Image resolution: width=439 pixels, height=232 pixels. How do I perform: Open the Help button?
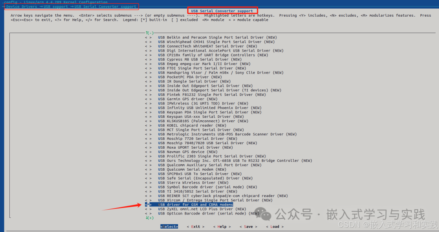[x=222, y=227]
